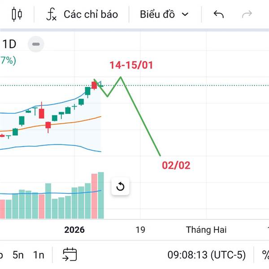Select the 02/02 text annotation
269x269 pixels.
click(x=176, y=165)
